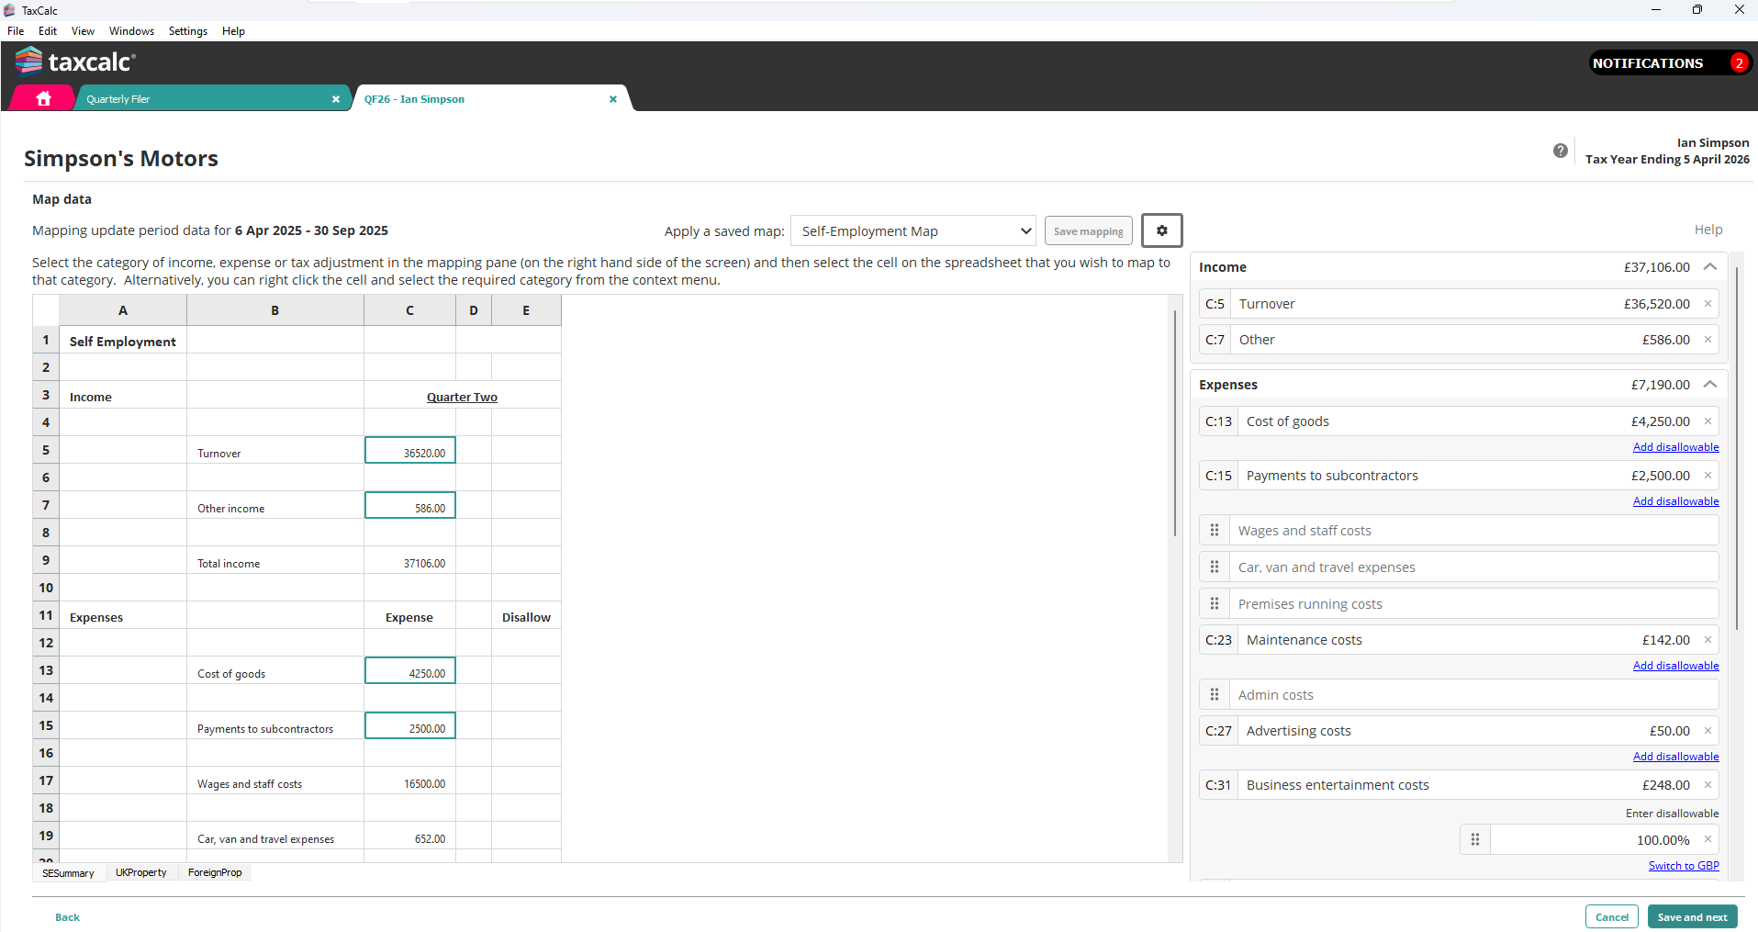Image resolution: width=1758 pixels, height=932 pixels.
Task: Clear the 100.00% disallowable value
Action: [x=1708, y=839]
